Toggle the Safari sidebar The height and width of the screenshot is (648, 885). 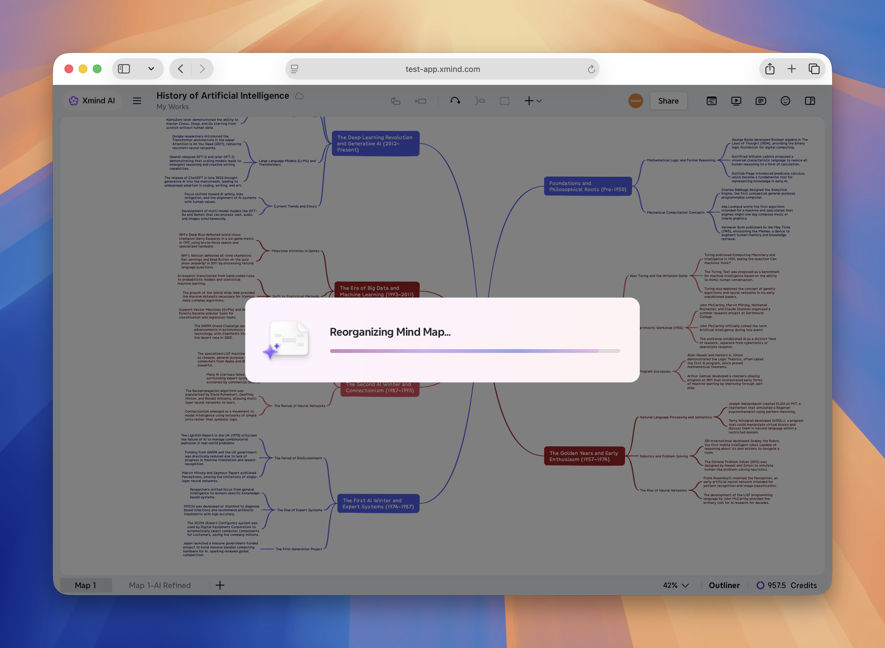coord(124,69)
